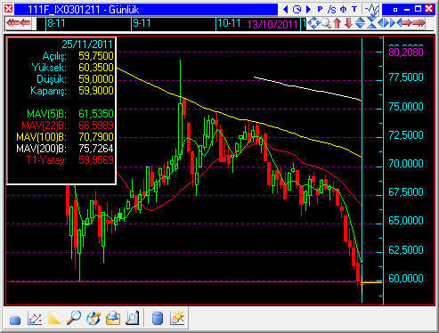439x333 pixels.
Task: Open the alarm bell inbox icon
Action: click(x=113, y=318)
